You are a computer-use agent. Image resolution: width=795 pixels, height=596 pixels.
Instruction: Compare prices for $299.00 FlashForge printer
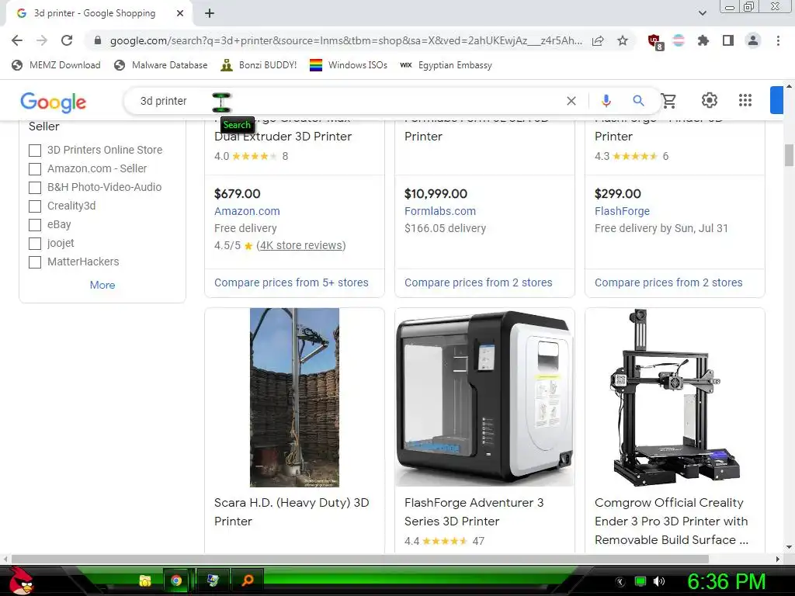[668, 282]
